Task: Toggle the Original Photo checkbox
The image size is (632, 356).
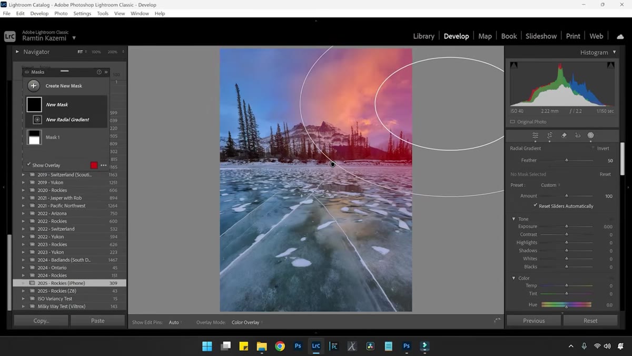Action: (512, 122)
